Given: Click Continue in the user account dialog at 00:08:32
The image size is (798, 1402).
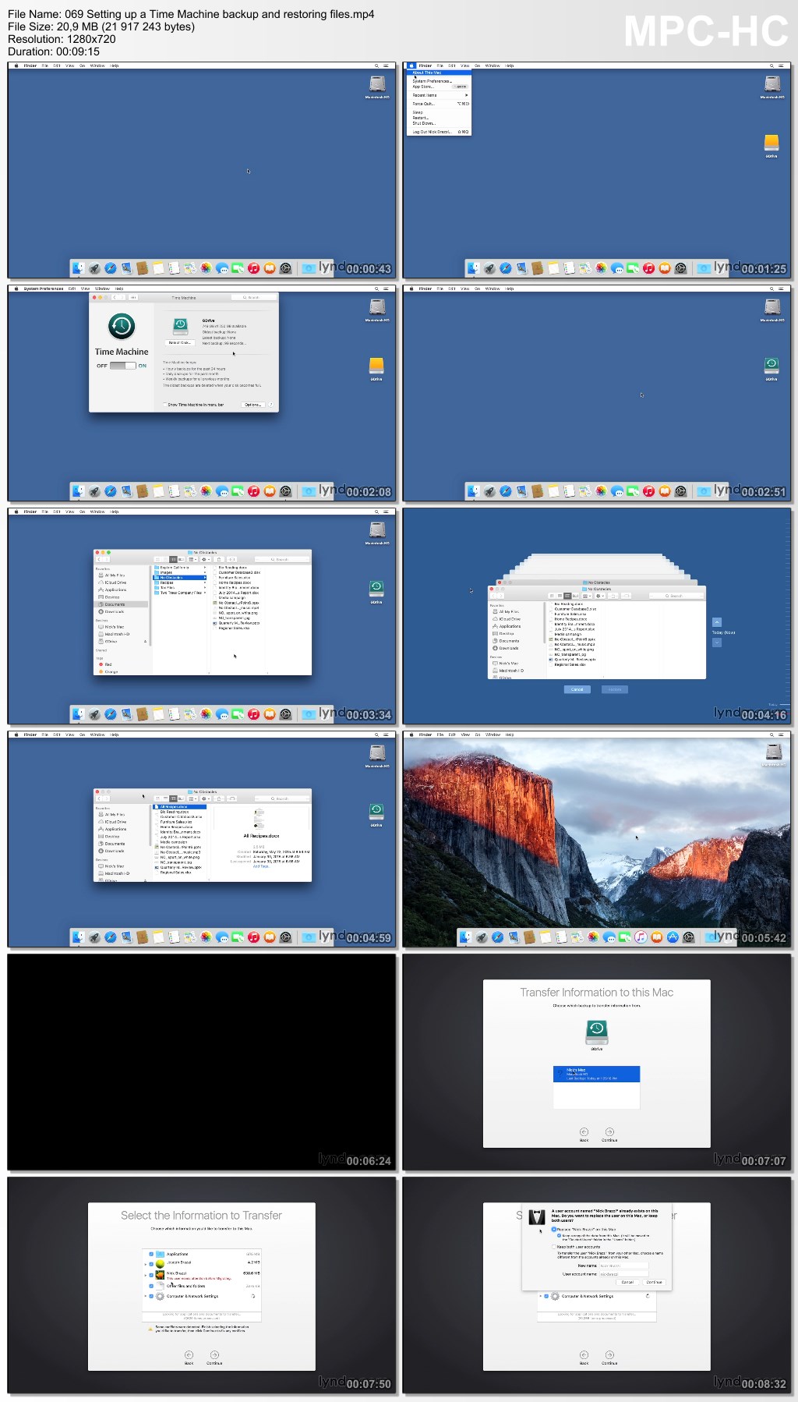Looking at the screenshot, I should [654, 1282].
